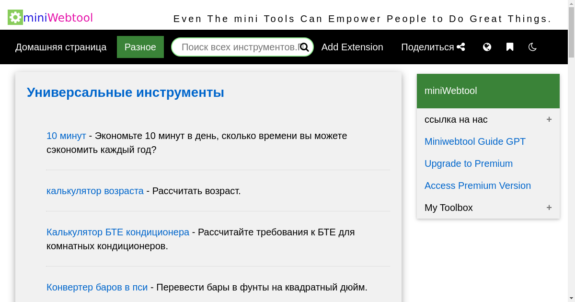The image size is (575, 302).
Task: Click the bookmark icon in the navbar
Action: coord(509,47)
